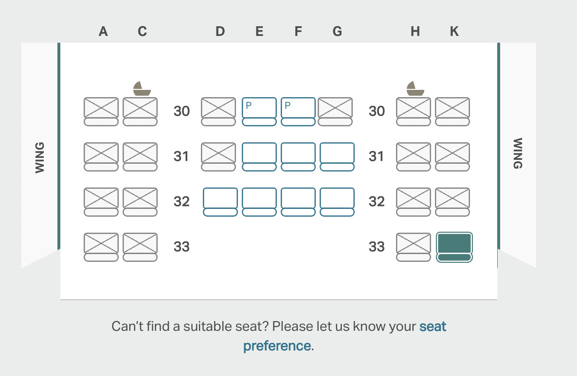The image size is (577, 376).
Task: Pick available seat 32D
Action: pyautogui.click(x=220, y=202)
